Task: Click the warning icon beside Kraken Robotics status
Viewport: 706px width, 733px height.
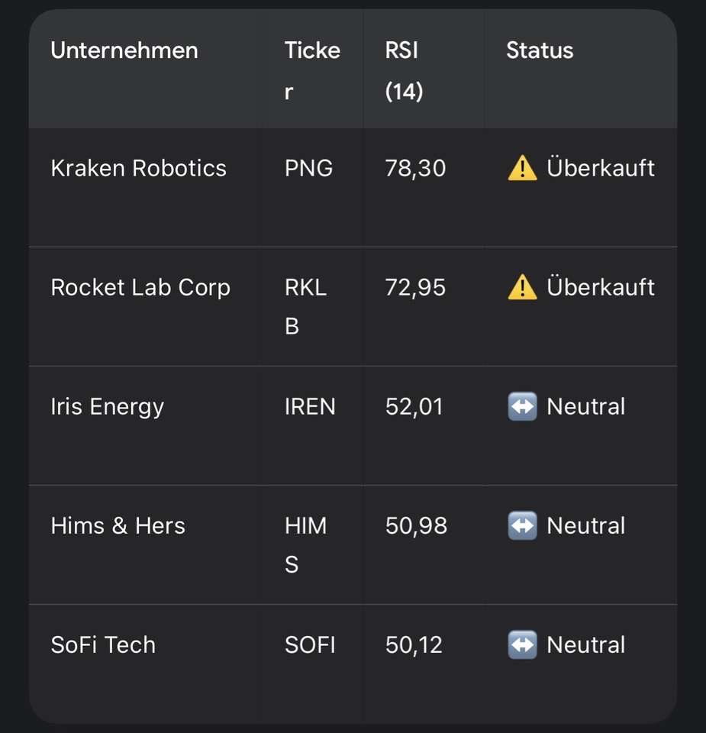Action: point(522,169)
